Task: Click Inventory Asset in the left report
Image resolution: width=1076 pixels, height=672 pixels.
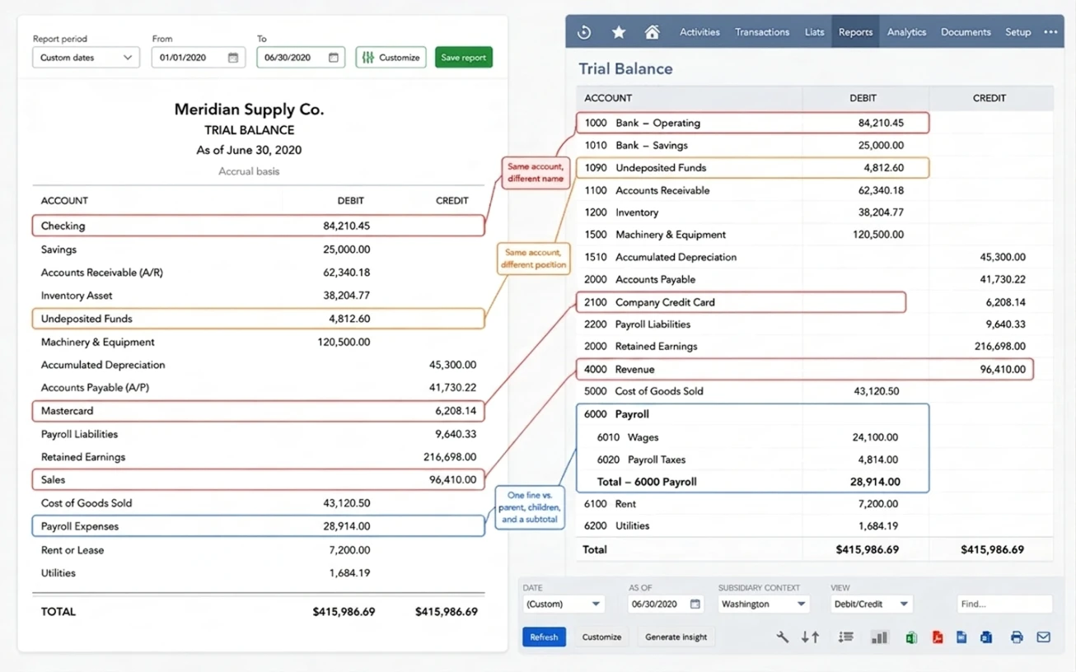Action: click(x=77, y=296)
